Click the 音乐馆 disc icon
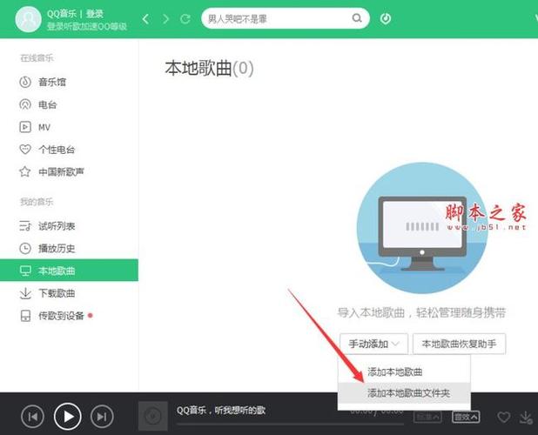Viewport: 538px width, 435px height. click(25, 83)
